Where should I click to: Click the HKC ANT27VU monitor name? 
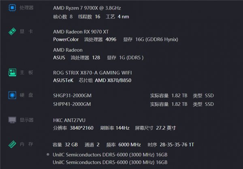[69, 120]
